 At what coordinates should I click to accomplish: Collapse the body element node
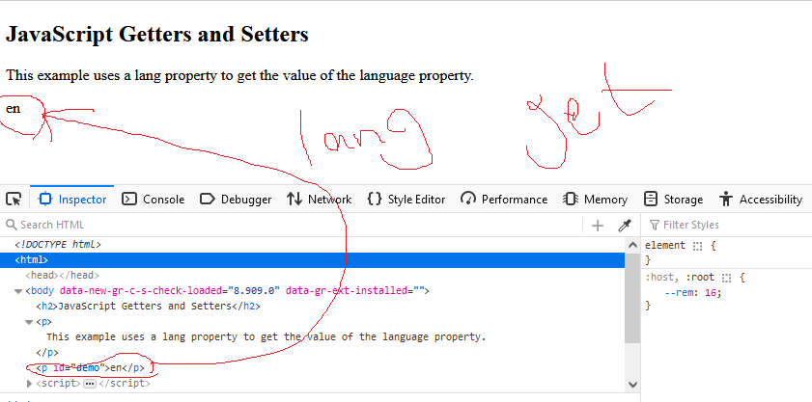pyautogui.click(x=18, y=291)
